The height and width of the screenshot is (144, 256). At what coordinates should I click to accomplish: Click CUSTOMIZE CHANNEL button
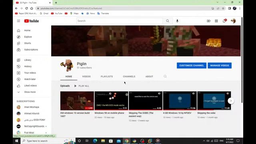(192, 66)
